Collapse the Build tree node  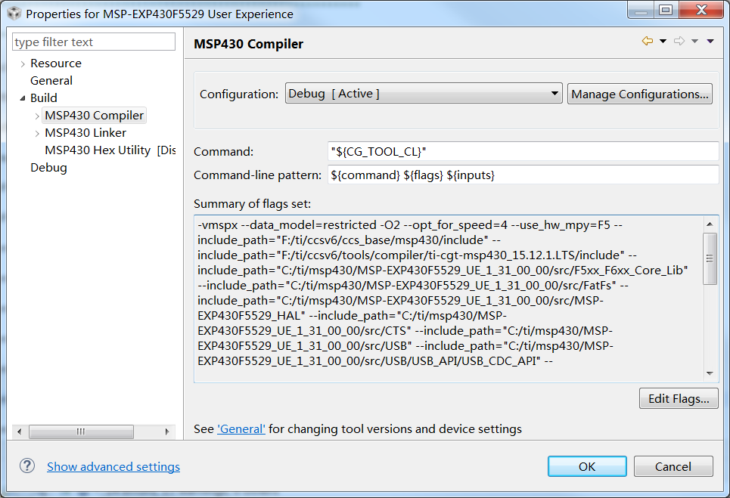(x=22, y=98)
